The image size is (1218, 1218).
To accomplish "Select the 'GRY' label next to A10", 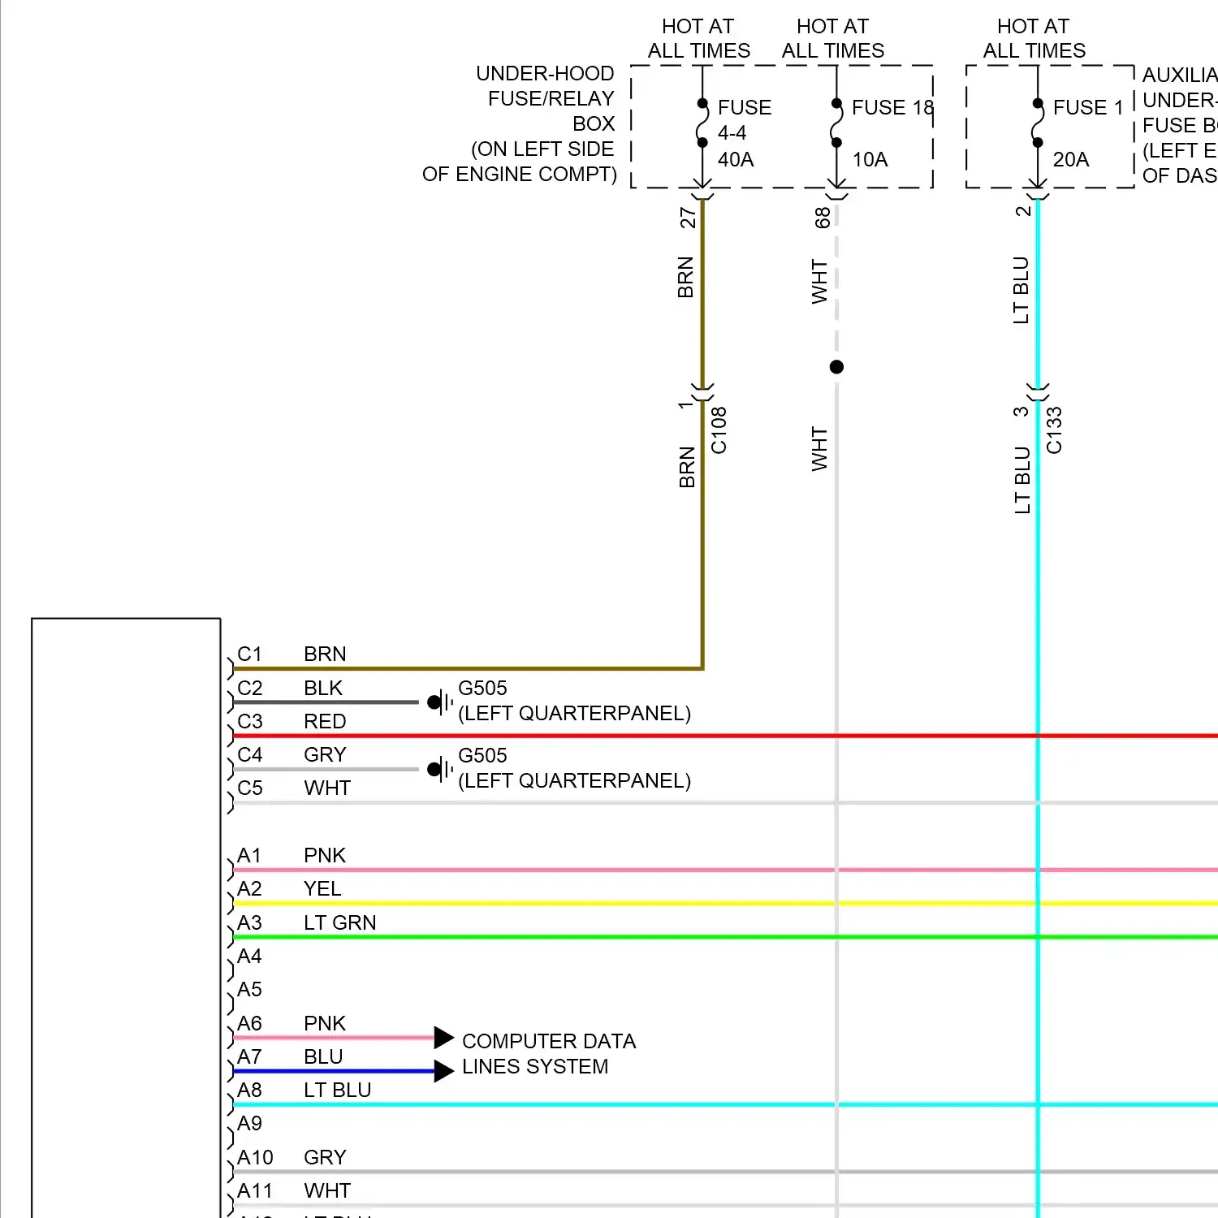I will 325,1157.
